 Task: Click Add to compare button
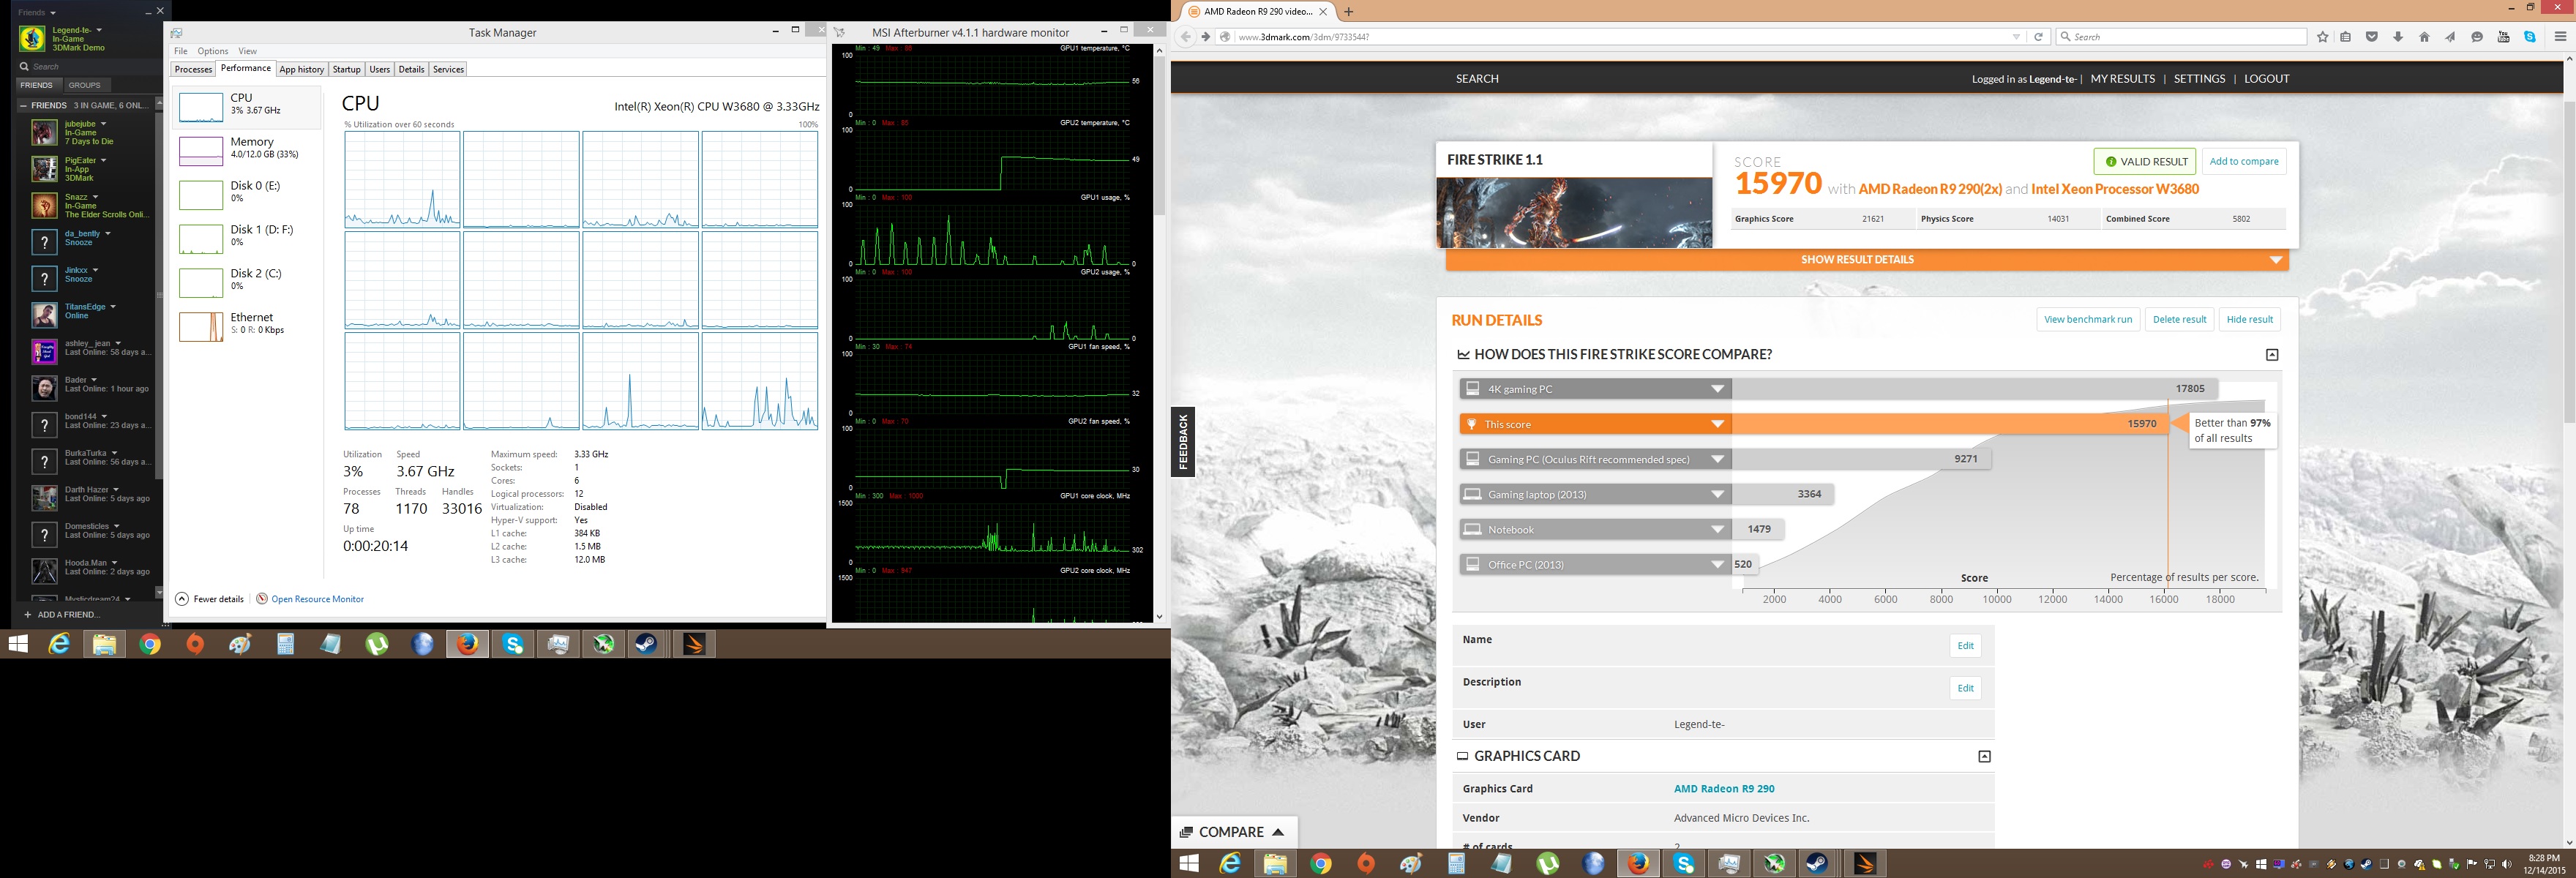[x=2244, y=162]
